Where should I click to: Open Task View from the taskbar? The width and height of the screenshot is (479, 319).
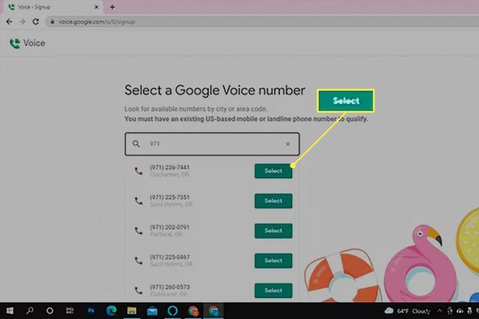point(70,311)
